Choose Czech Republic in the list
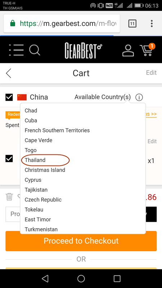 click(43, 200)
